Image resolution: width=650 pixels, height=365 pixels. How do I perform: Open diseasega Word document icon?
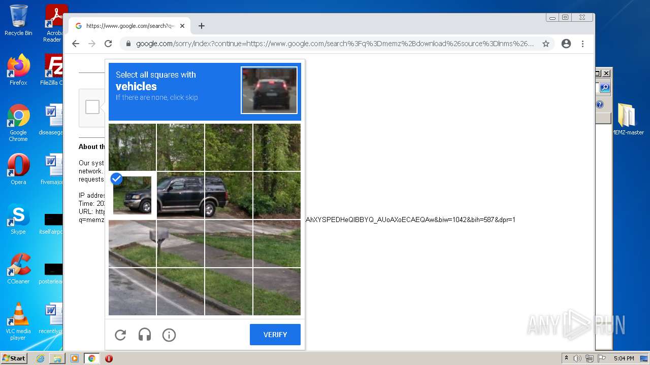point(52,120)
